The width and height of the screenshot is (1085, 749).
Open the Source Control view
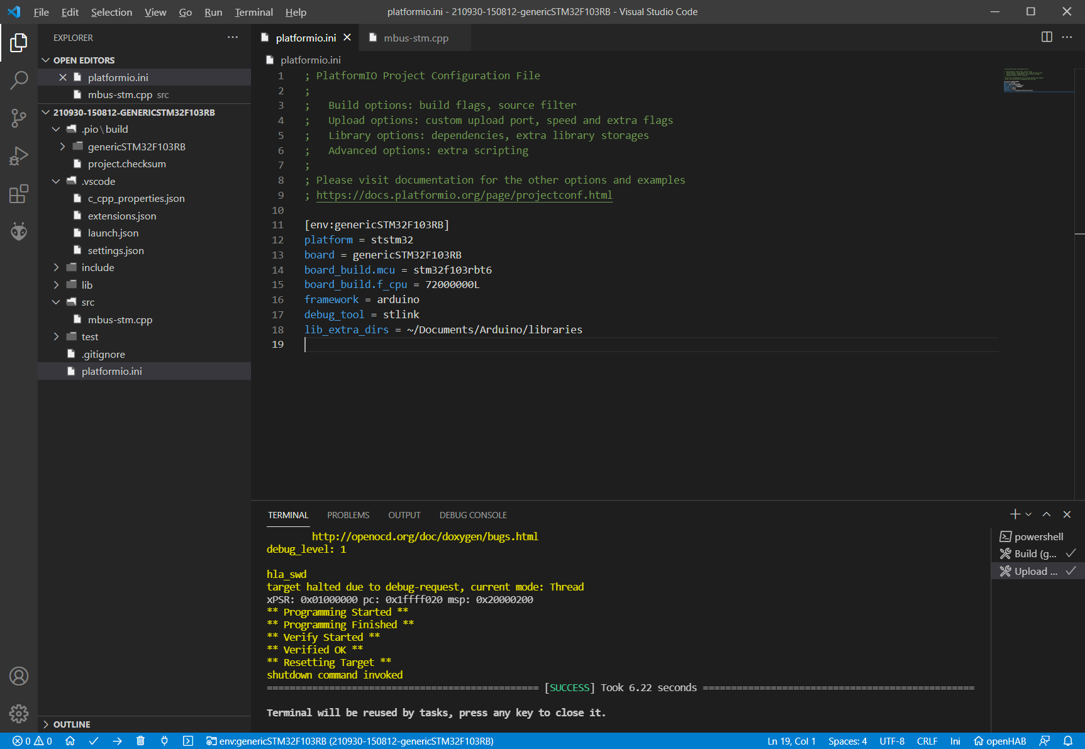(x=19, y=118)
